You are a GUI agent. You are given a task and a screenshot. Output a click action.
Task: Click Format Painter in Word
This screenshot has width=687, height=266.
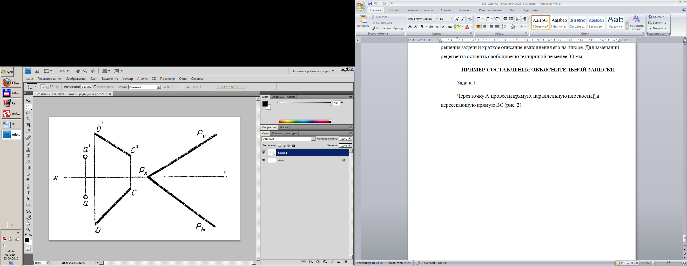pos(387,28)
